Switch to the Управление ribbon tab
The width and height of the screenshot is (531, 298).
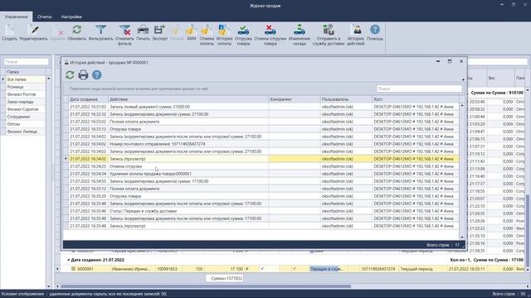pyautogui.click(x=17, y=17)
